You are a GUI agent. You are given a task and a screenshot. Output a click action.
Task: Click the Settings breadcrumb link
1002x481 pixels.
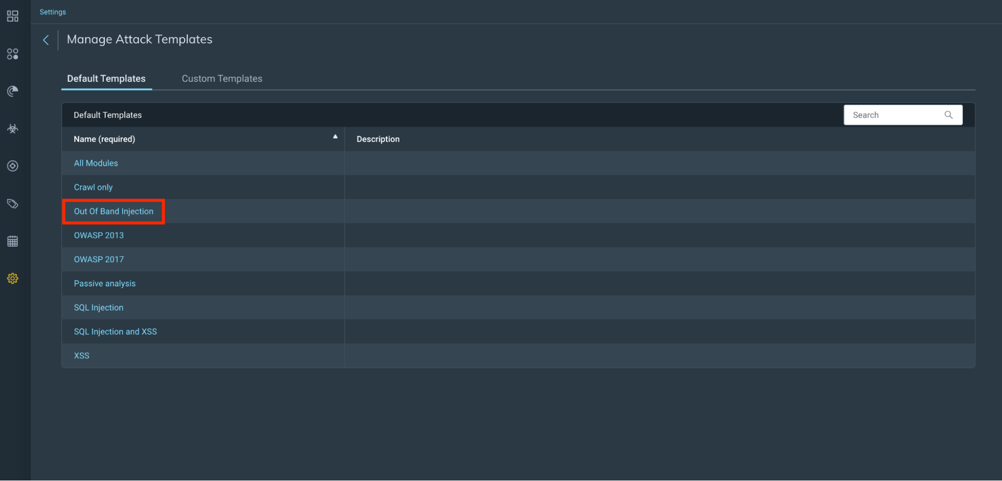53,12
